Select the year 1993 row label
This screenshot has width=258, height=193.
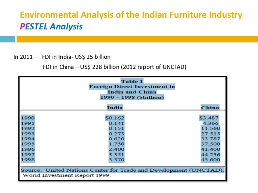pos(28,134)
